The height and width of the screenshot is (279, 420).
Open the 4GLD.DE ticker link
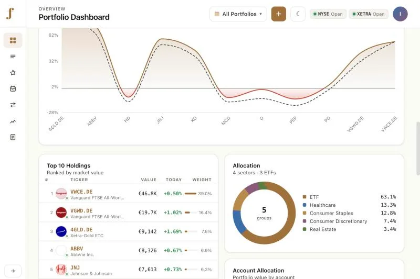tap(81, 230)
